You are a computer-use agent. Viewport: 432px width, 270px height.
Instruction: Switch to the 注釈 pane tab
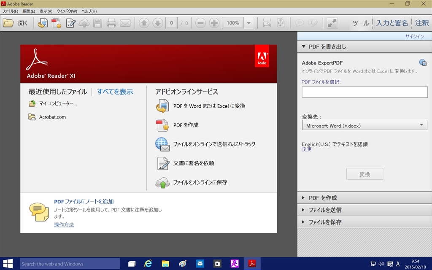(421, 23)
